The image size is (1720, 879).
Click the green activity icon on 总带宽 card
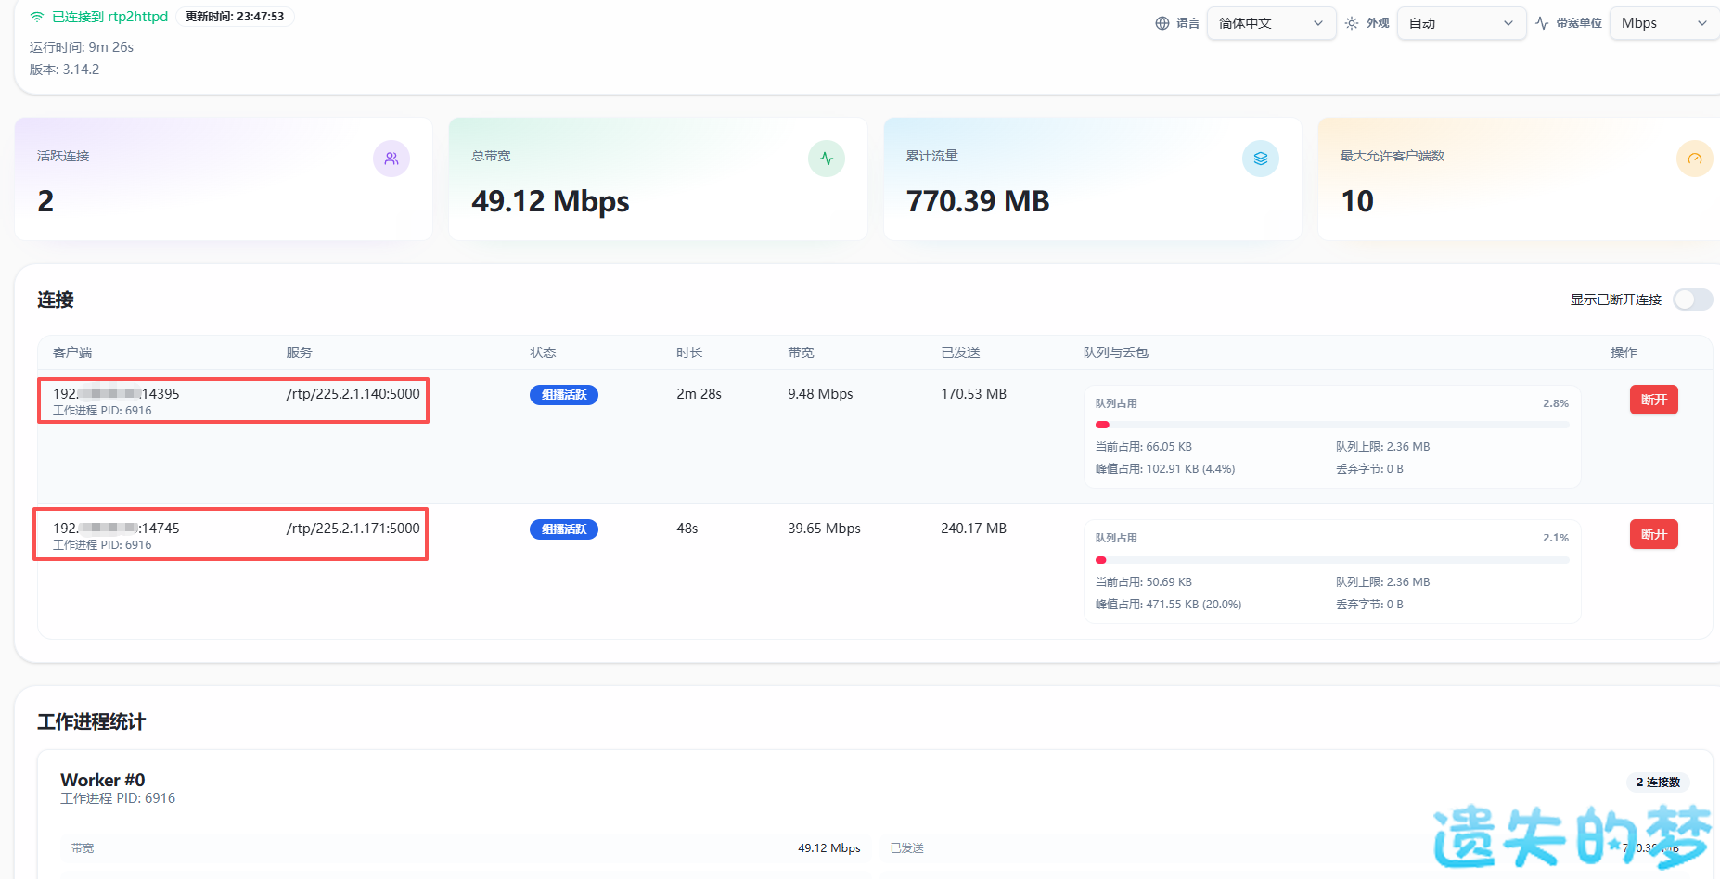pyautogui.click(x=827, y=159)
